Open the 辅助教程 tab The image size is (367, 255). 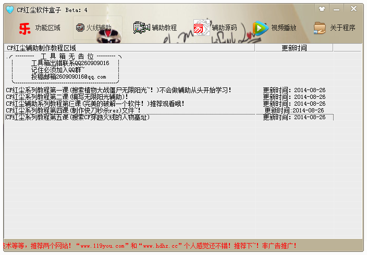[x=164, y=28]
